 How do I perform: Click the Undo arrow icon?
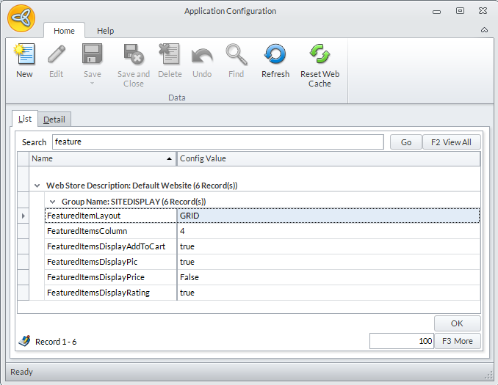click(x=202, y=56)
